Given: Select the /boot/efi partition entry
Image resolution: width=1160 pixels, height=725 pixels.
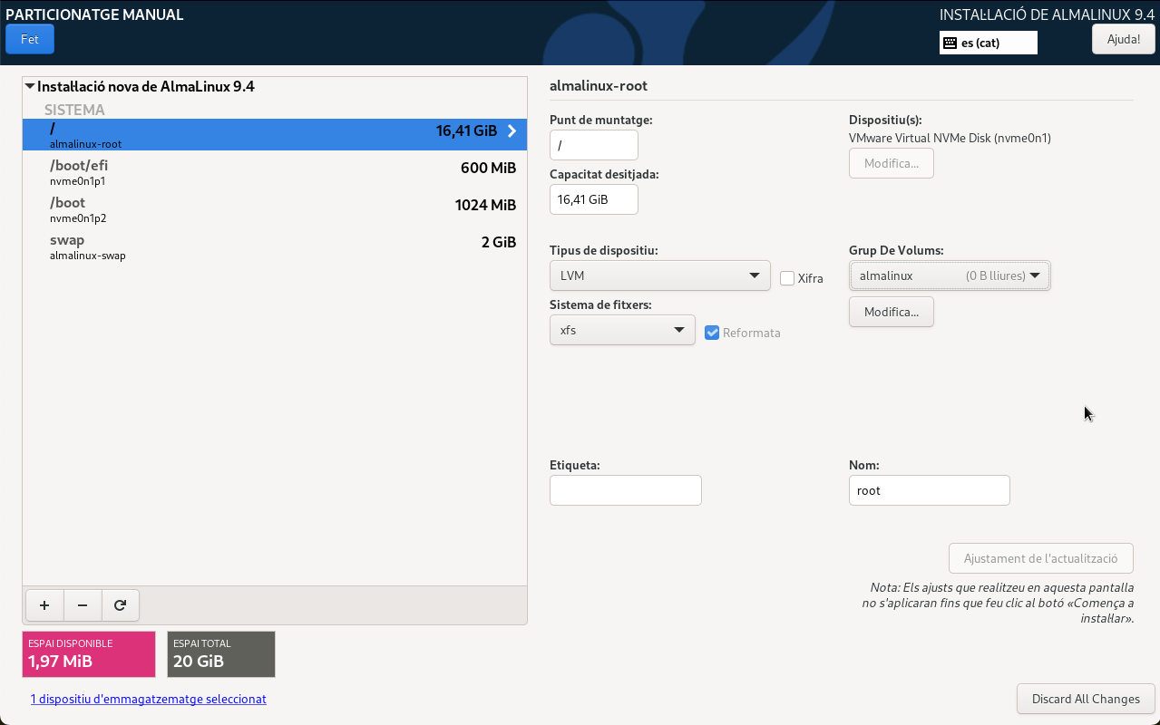Looking at the screenshot, I should [x=274, y=171].
